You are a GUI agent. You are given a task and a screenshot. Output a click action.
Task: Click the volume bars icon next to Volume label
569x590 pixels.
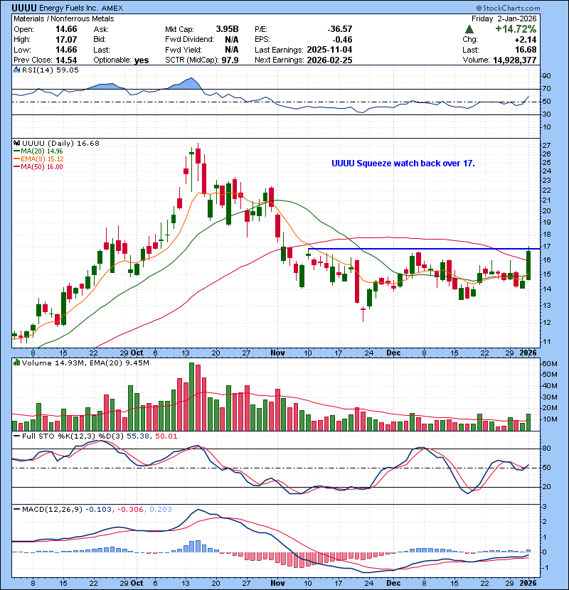coord(16,363)
